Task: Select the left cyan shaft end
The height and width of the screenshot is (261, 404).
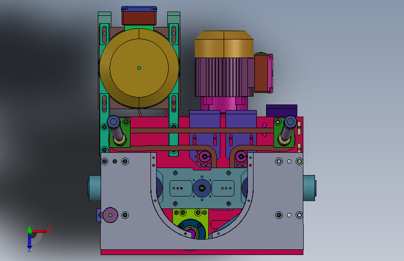Action: point(95,188)
